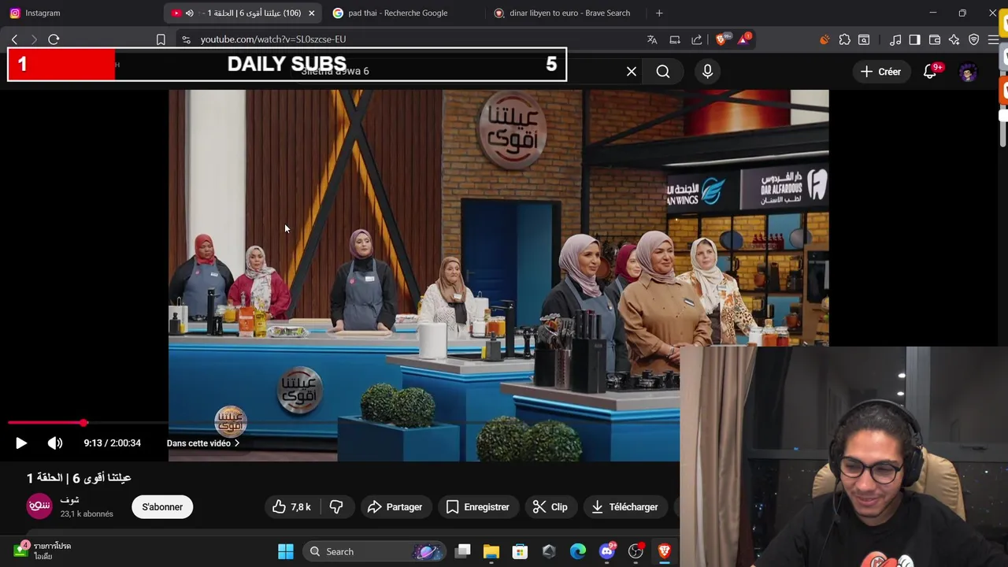1008x567 pixels.
Task: View site information icon in the address bar
Action: (x=186, y=39)
